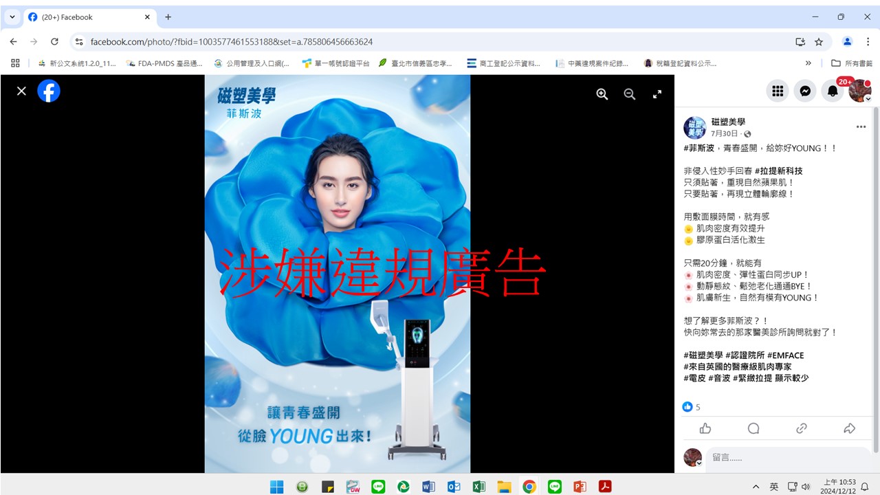Like the post with thumbs-up button
The height and width of the screenshot is (495, 880).
705,428
